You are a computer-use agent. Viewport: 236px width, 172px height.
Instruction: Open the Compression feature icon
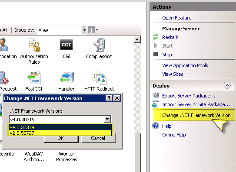pyautogui.click(x=99, y=45)
